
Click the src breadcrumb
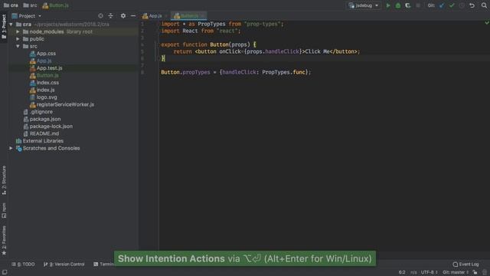coord(31,5)
